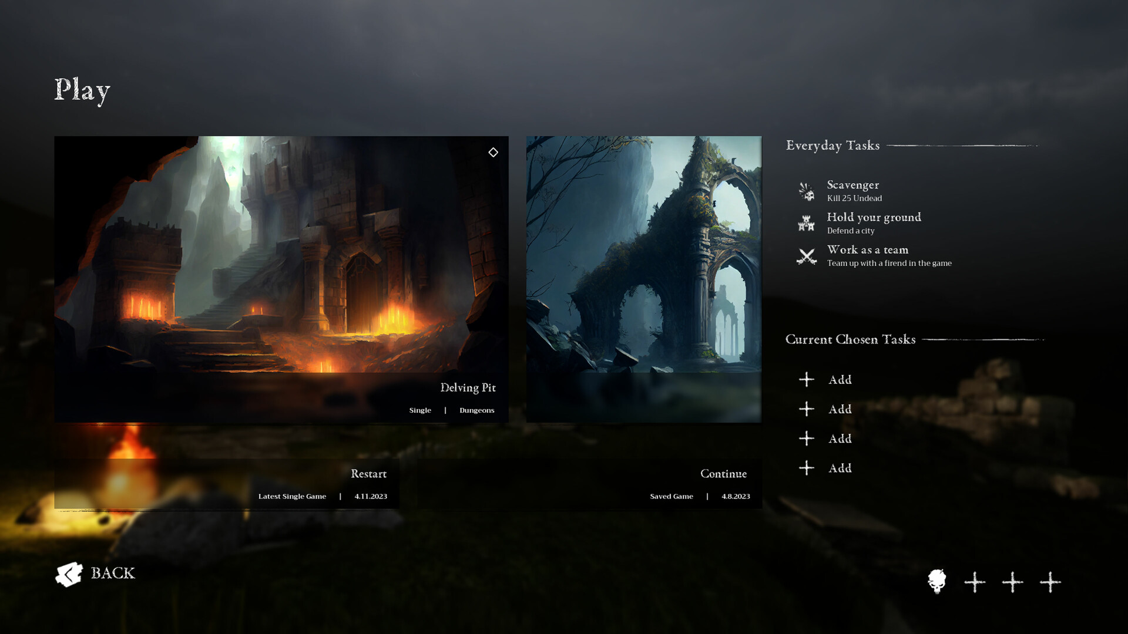Select the middle cross icon at bottom right

[x=1012, y=581]
